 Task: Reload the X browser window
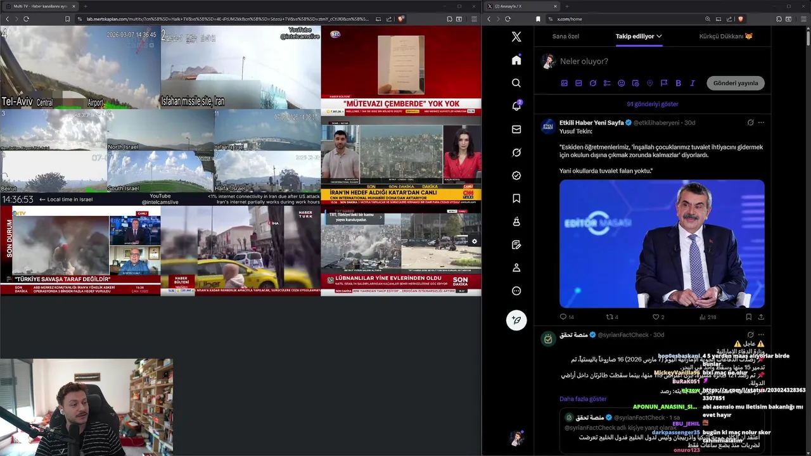(x=508, y=19)
